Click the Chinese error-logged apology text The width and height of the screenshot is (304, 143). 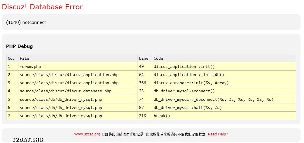click(154, 134)
